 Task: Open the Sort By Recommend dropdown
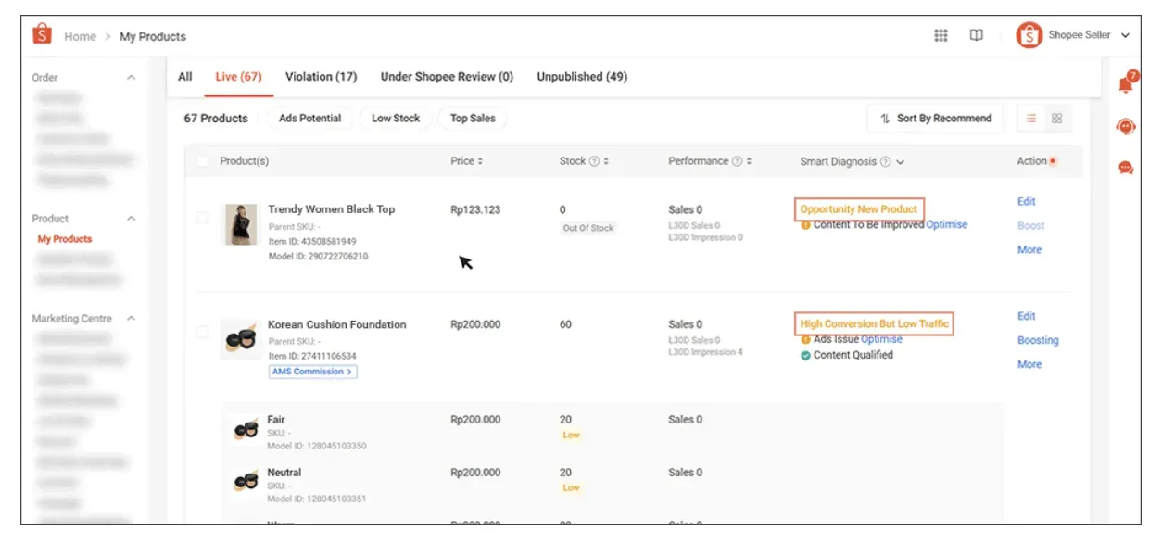click(935, 119)
